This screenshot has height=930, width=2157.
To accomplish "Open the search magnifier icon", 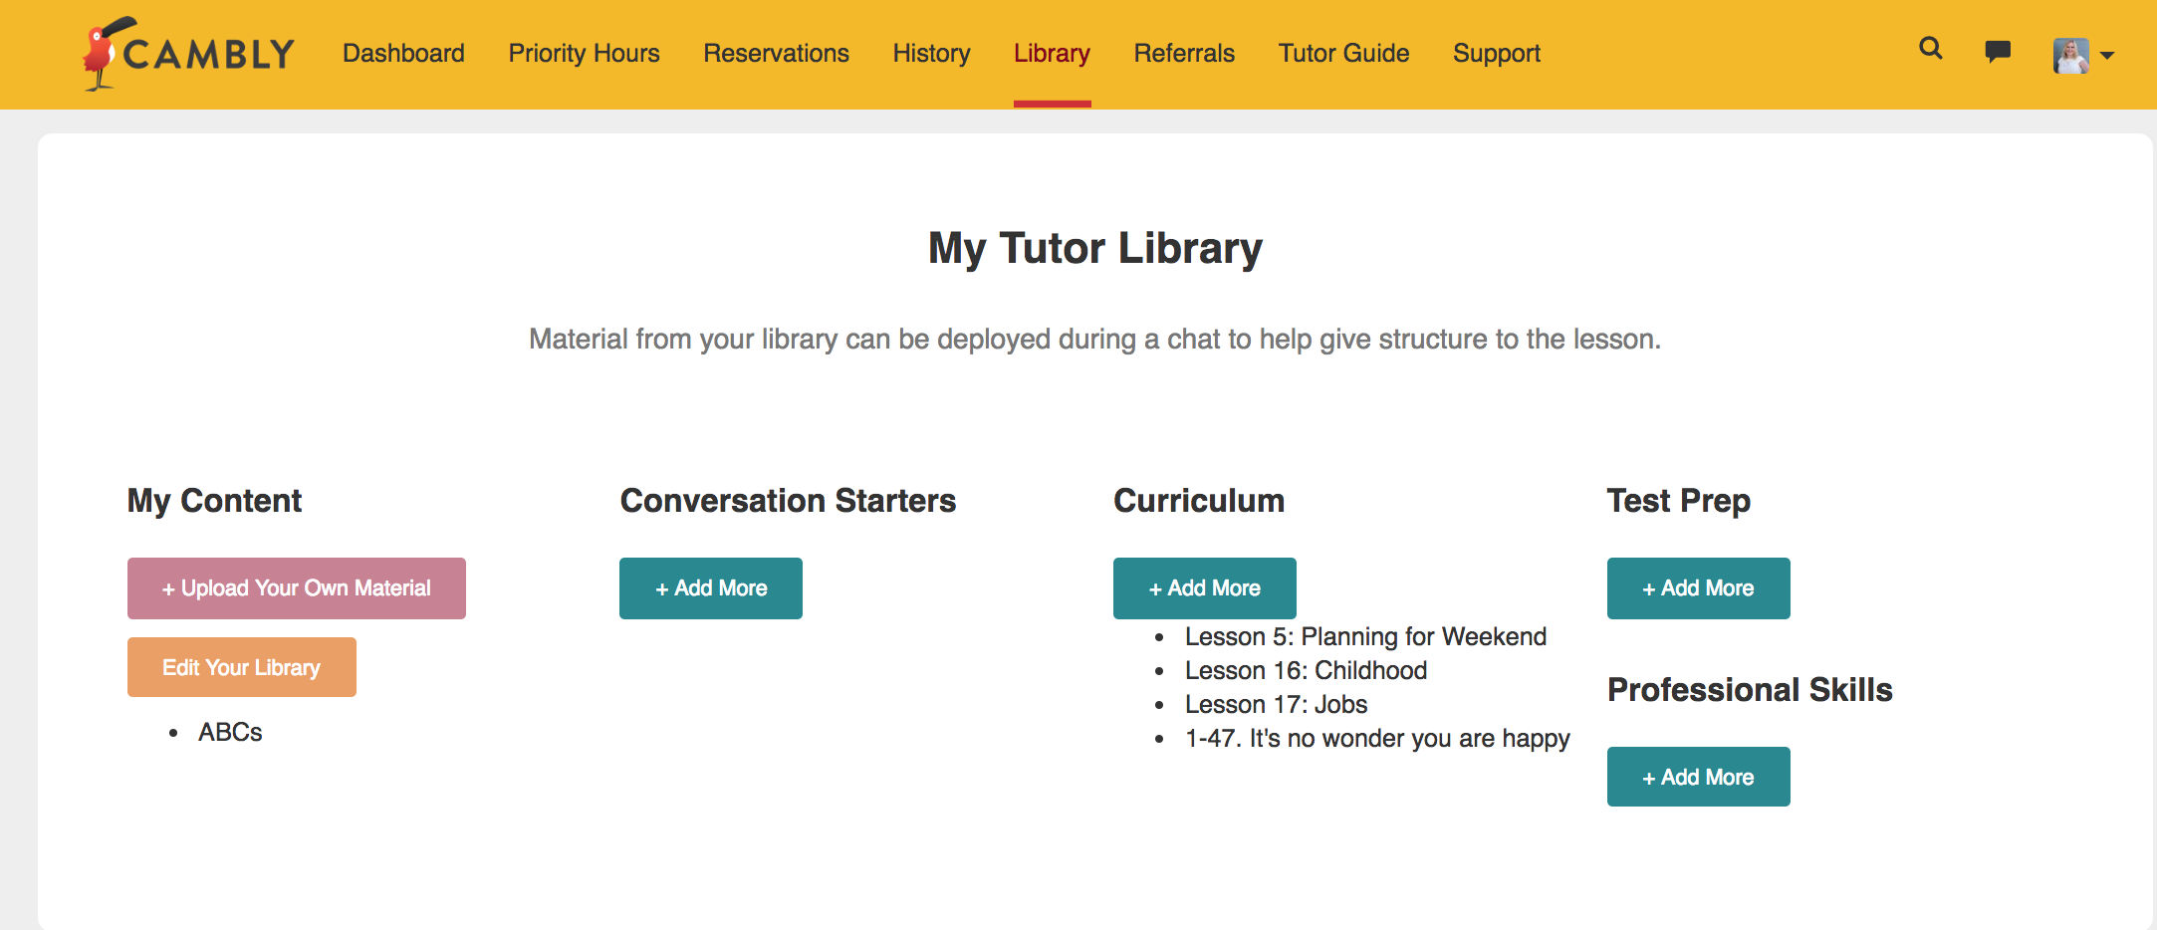I will coord(1931,48).
